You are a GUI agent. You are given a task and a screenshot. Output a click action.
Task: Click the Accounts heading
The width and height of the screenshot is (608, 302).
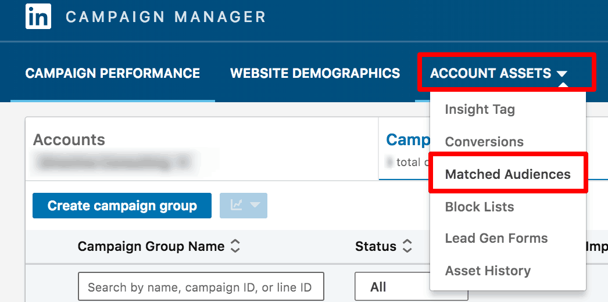(x=69, y=140)
